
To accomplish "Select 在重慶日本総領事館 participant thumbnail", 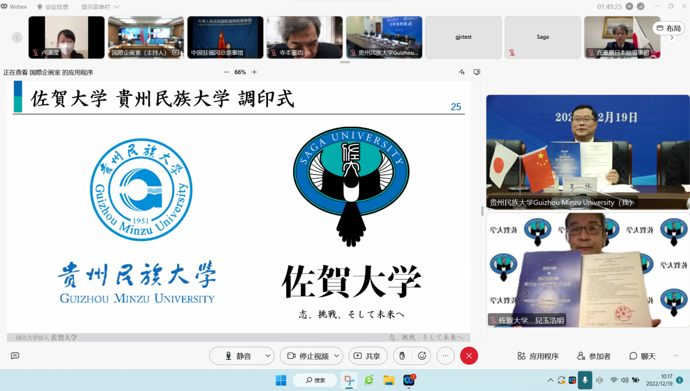I will 622,38.
